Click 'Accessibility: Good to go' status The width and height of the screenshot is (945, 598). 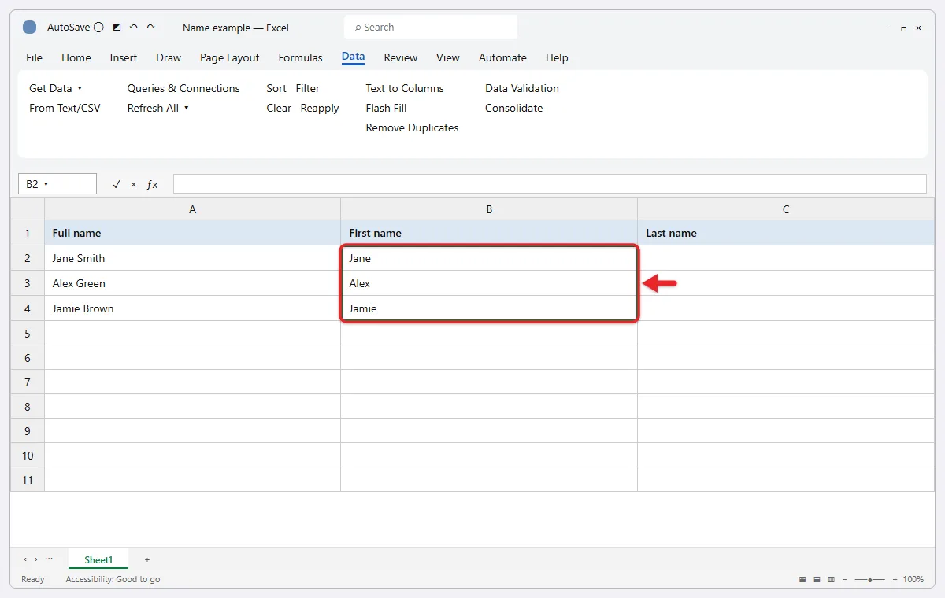113,579
